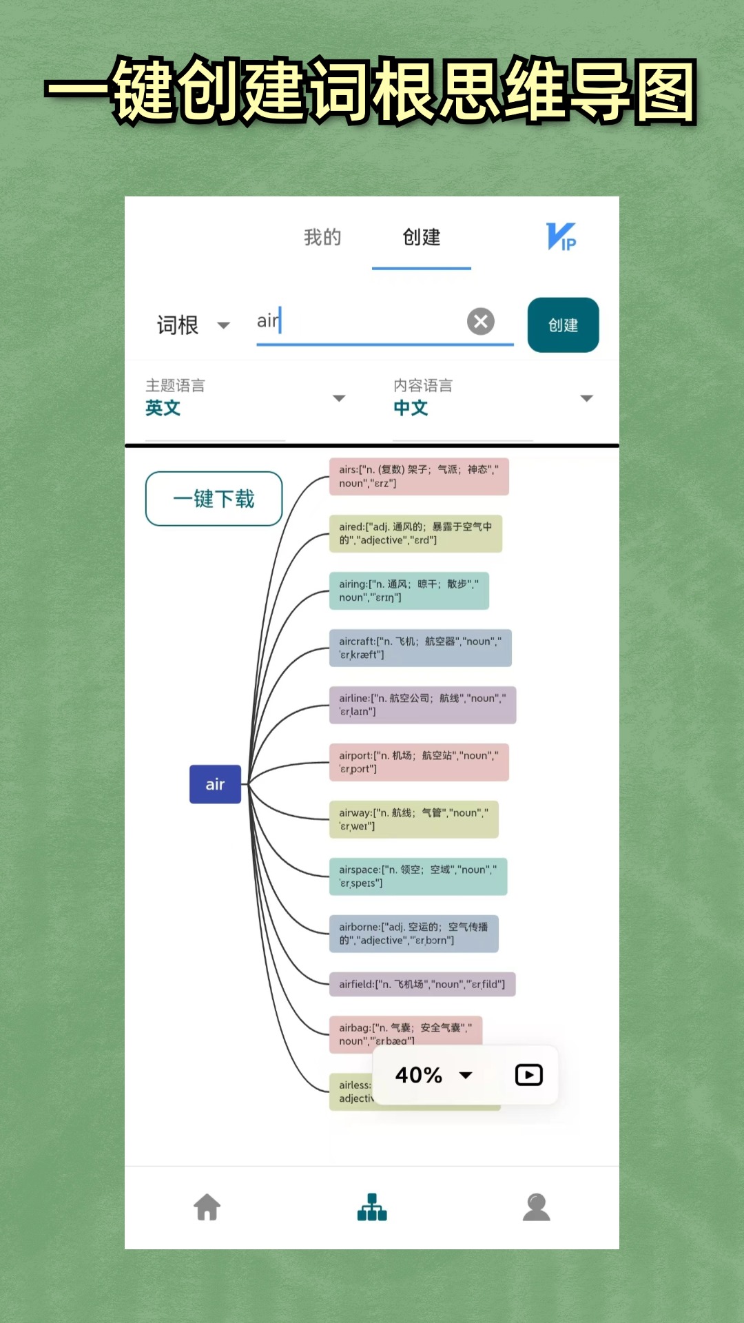744x1323 pixels.
Task: Select the aircraft mind map node
Action: [420, 648]
